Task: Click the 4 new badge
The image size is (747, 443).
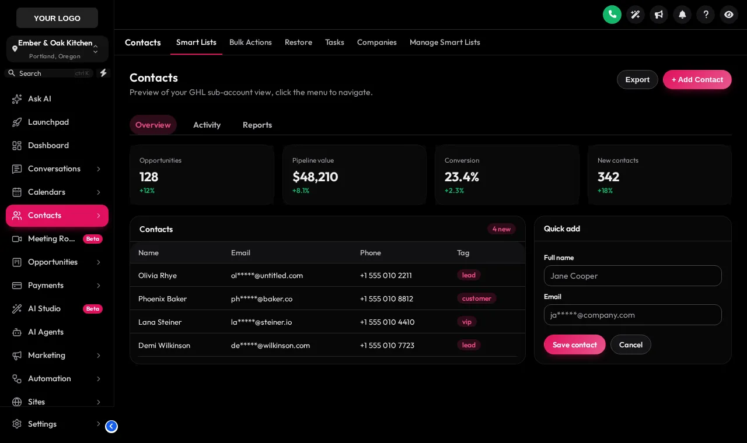Action: [501, 229]
